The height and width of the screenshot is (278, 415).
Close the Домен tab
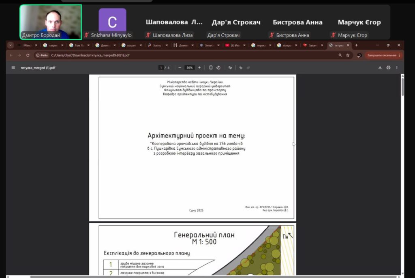[193, 45]
